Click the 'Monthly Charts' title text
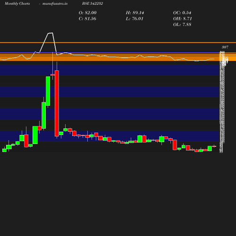236x236 pixels. point(17,3)
